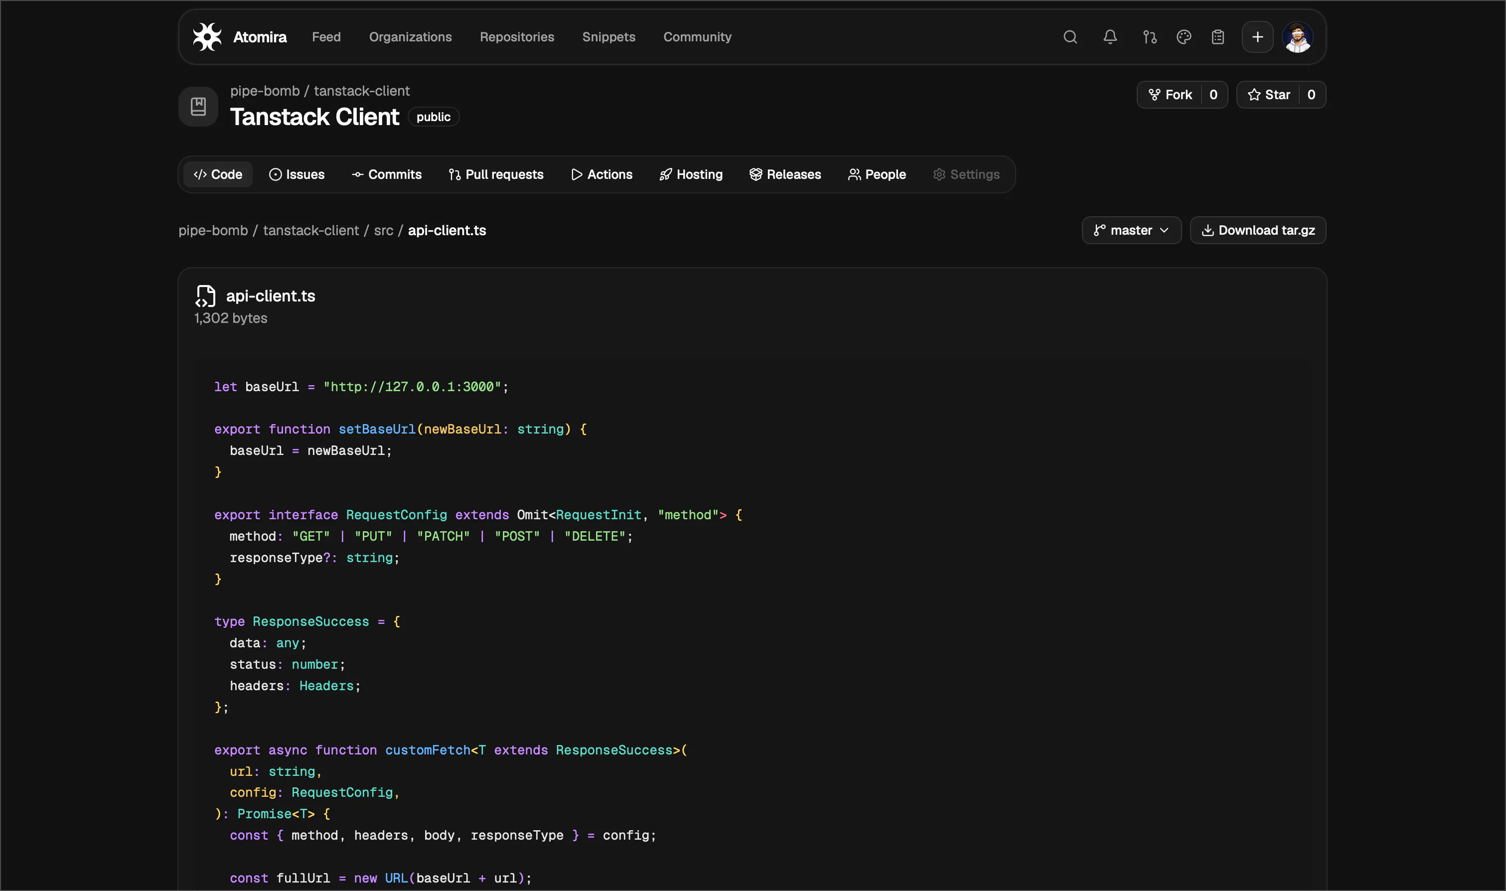Click the Tanstack Client title

click(x=314, y=117)
